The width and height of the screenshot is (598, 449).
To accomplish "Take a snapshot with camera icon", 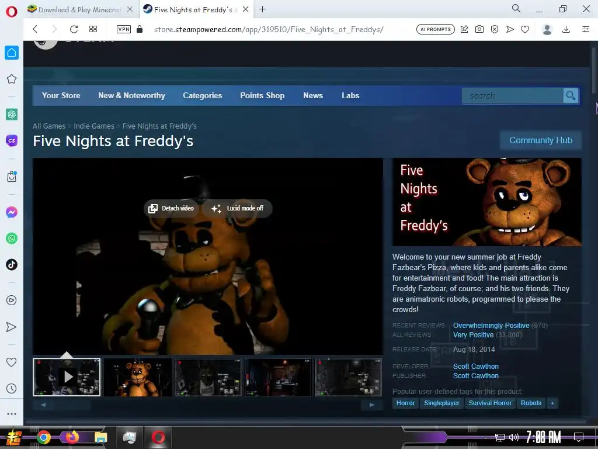I will pyautogui.click(x=479, y=29).
